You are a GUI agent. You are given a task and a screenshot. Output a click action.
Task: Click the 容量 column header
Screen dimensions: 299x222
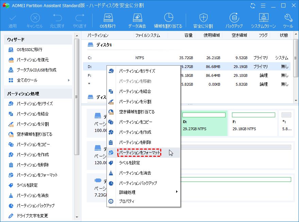click(x=188, y=35)
